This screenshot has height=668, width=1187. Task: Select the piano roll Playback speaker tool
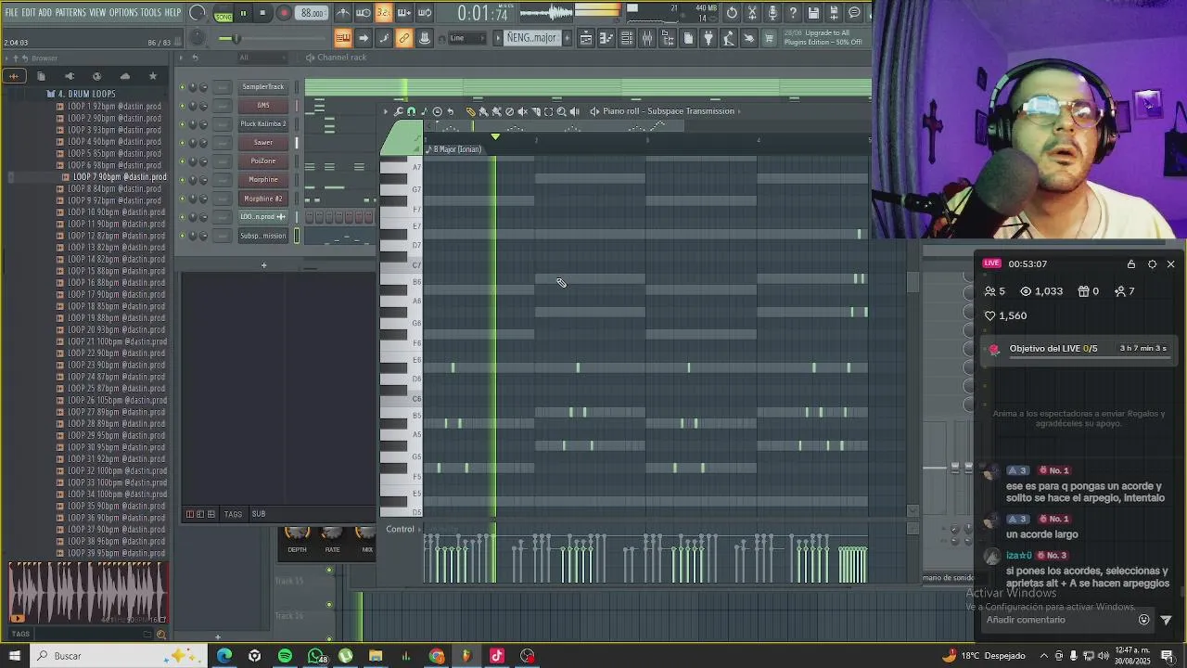pos(575,111)
